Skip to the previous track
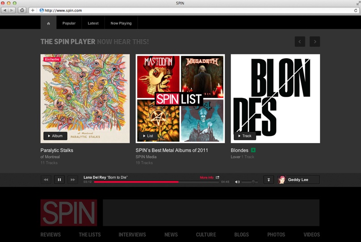 point(46,180)
